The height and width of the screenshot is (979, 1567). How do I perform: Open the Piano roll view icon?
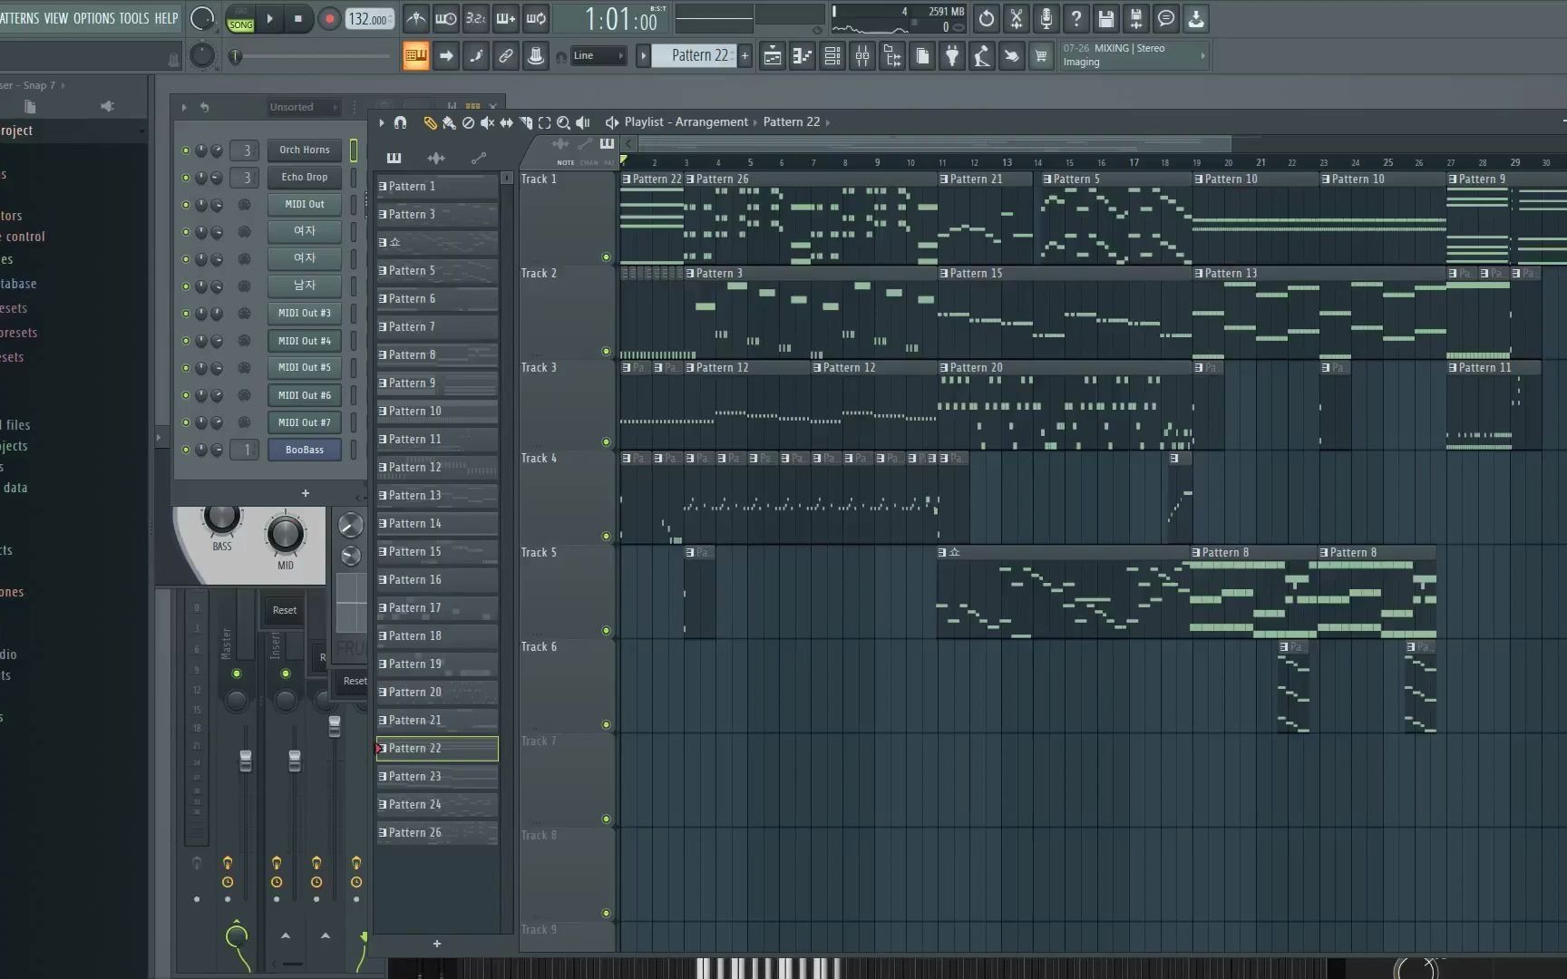tap(802, 56)
